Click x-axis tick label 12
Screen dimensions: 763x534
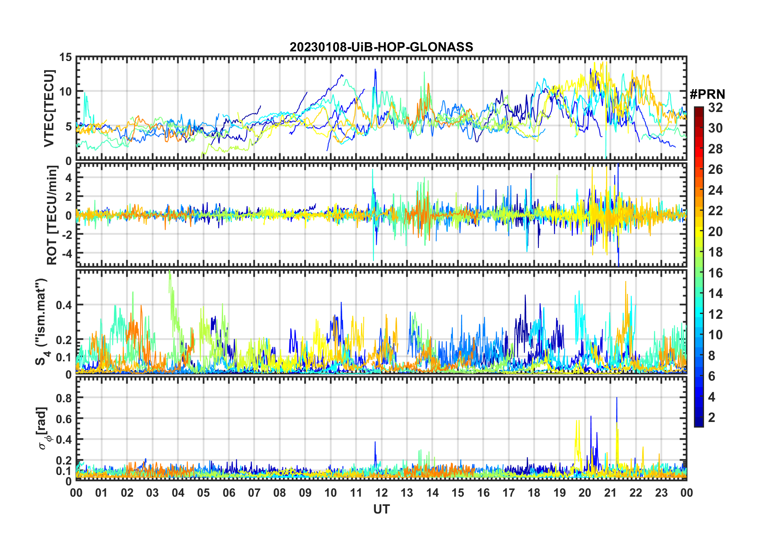click(381, 493)
